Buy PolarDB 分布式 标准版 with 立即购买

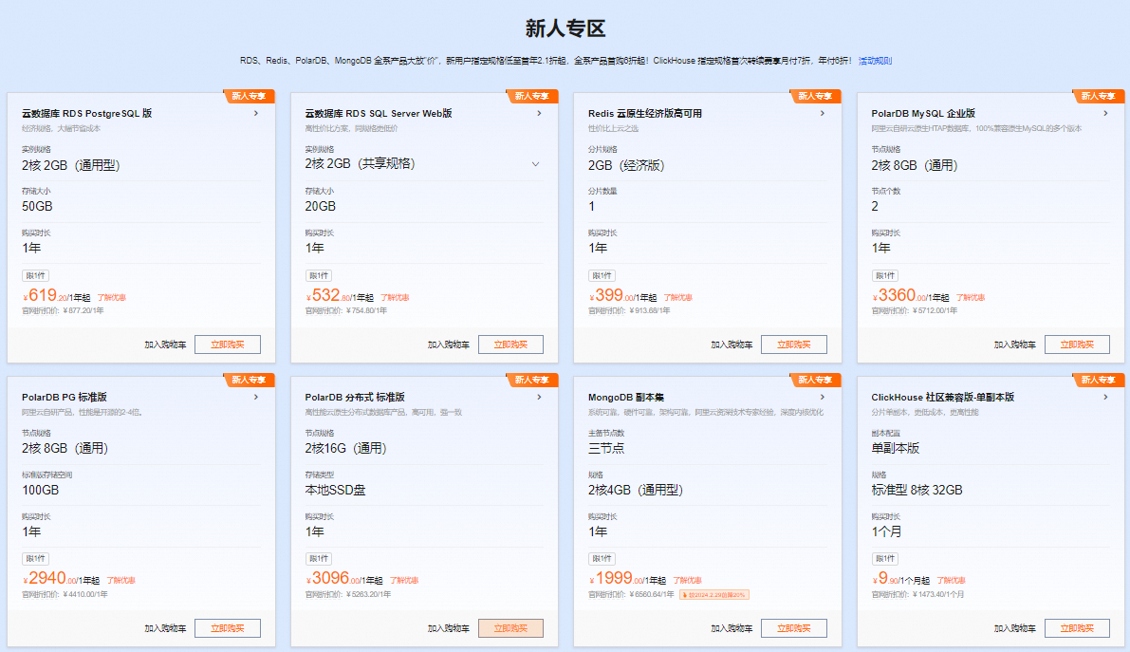[511, 628]
